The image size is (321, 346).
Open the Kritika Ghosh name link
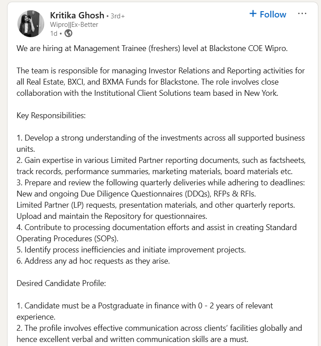click(x=76, y=15)
